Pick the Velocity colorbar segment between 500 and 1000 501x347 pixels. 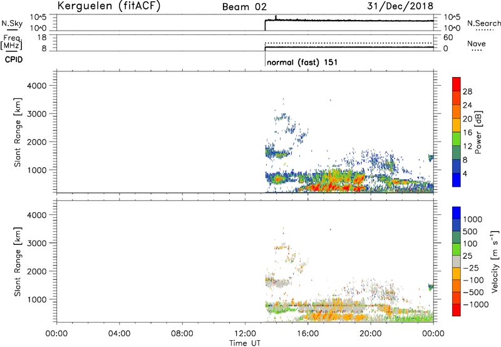click(x=457, y=225)
